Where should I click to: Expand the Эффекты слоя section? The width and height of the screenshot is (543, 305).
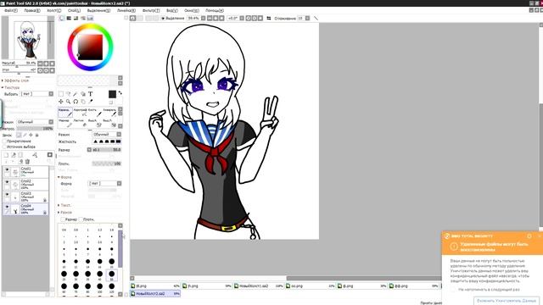pyautogui.click(x=15, y=80)
